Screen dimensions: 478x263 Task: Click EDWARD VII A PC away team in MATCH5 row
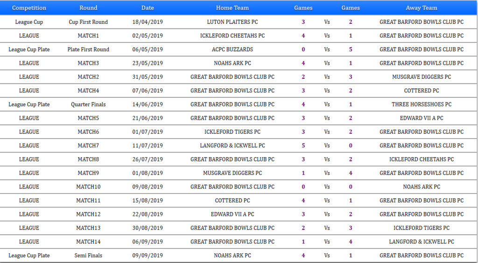click(x=422, y=118)
